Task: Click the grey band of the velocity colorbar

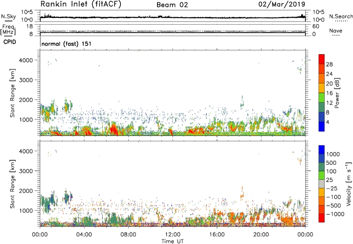Action: click(322, 184)
